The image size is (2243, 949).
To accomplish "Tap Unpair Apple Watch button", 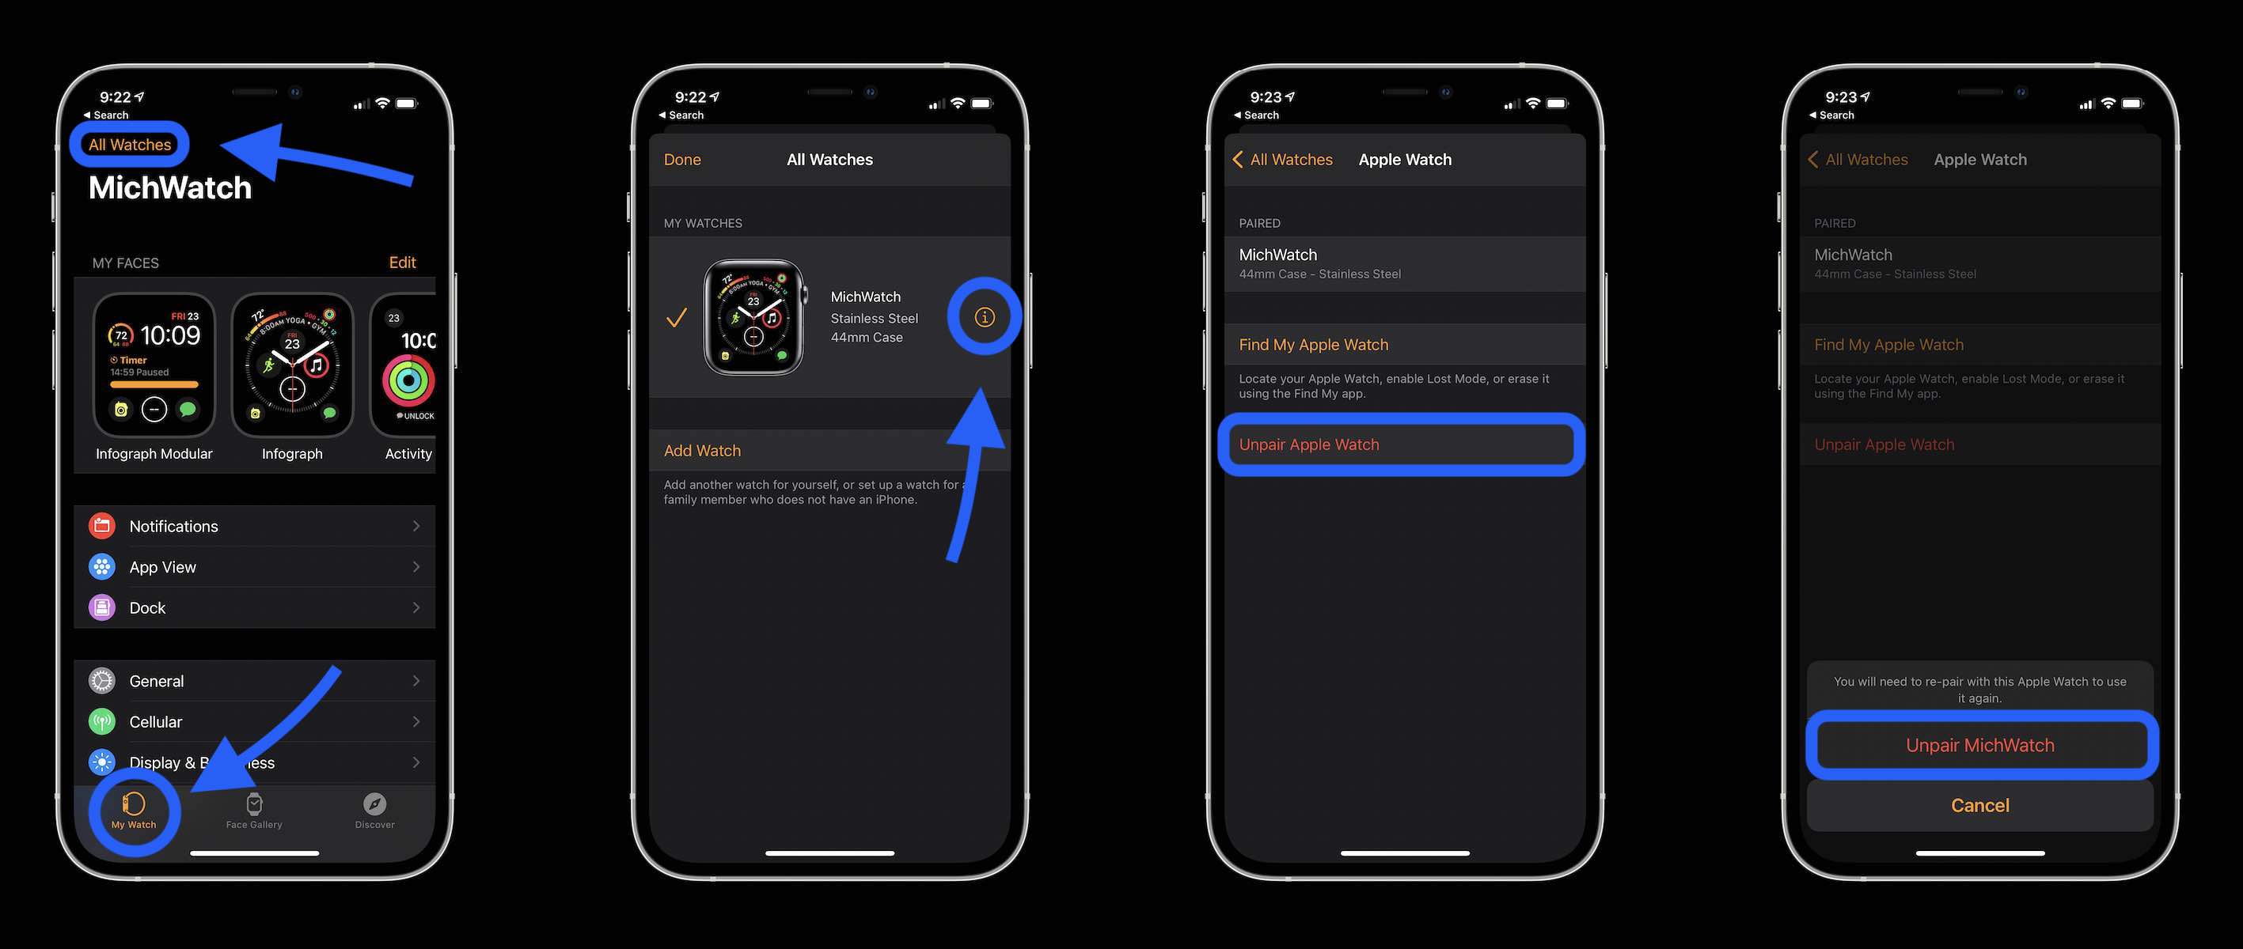I will [x=1403, y=443].
